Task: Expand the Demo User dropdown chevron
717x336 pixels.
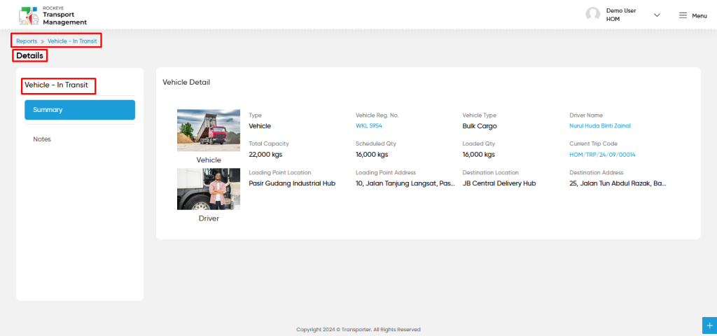Action: click(657, 15)
